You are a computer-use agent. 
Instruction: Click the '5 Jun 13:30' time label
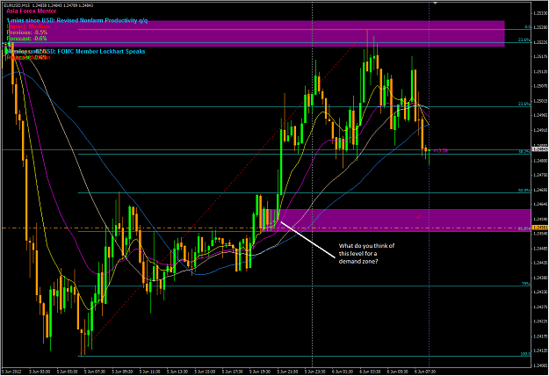click(177, 372)
